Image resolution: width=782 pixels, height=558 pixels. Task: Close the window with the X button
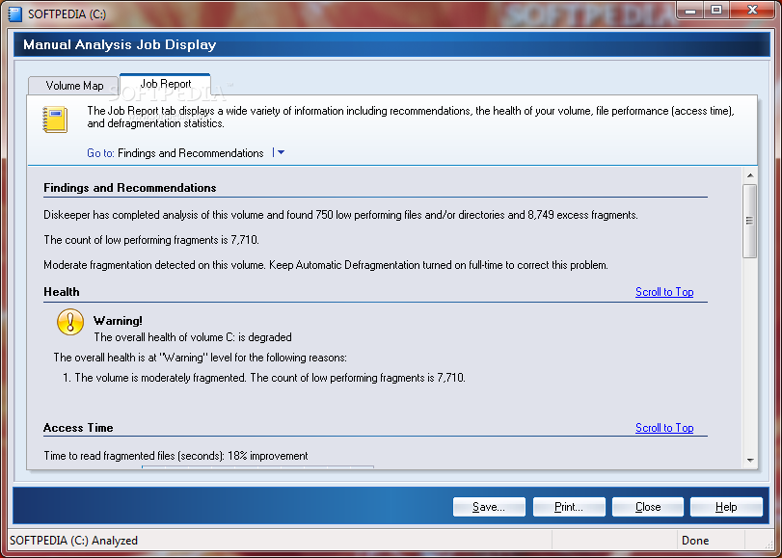click(752, 10)
